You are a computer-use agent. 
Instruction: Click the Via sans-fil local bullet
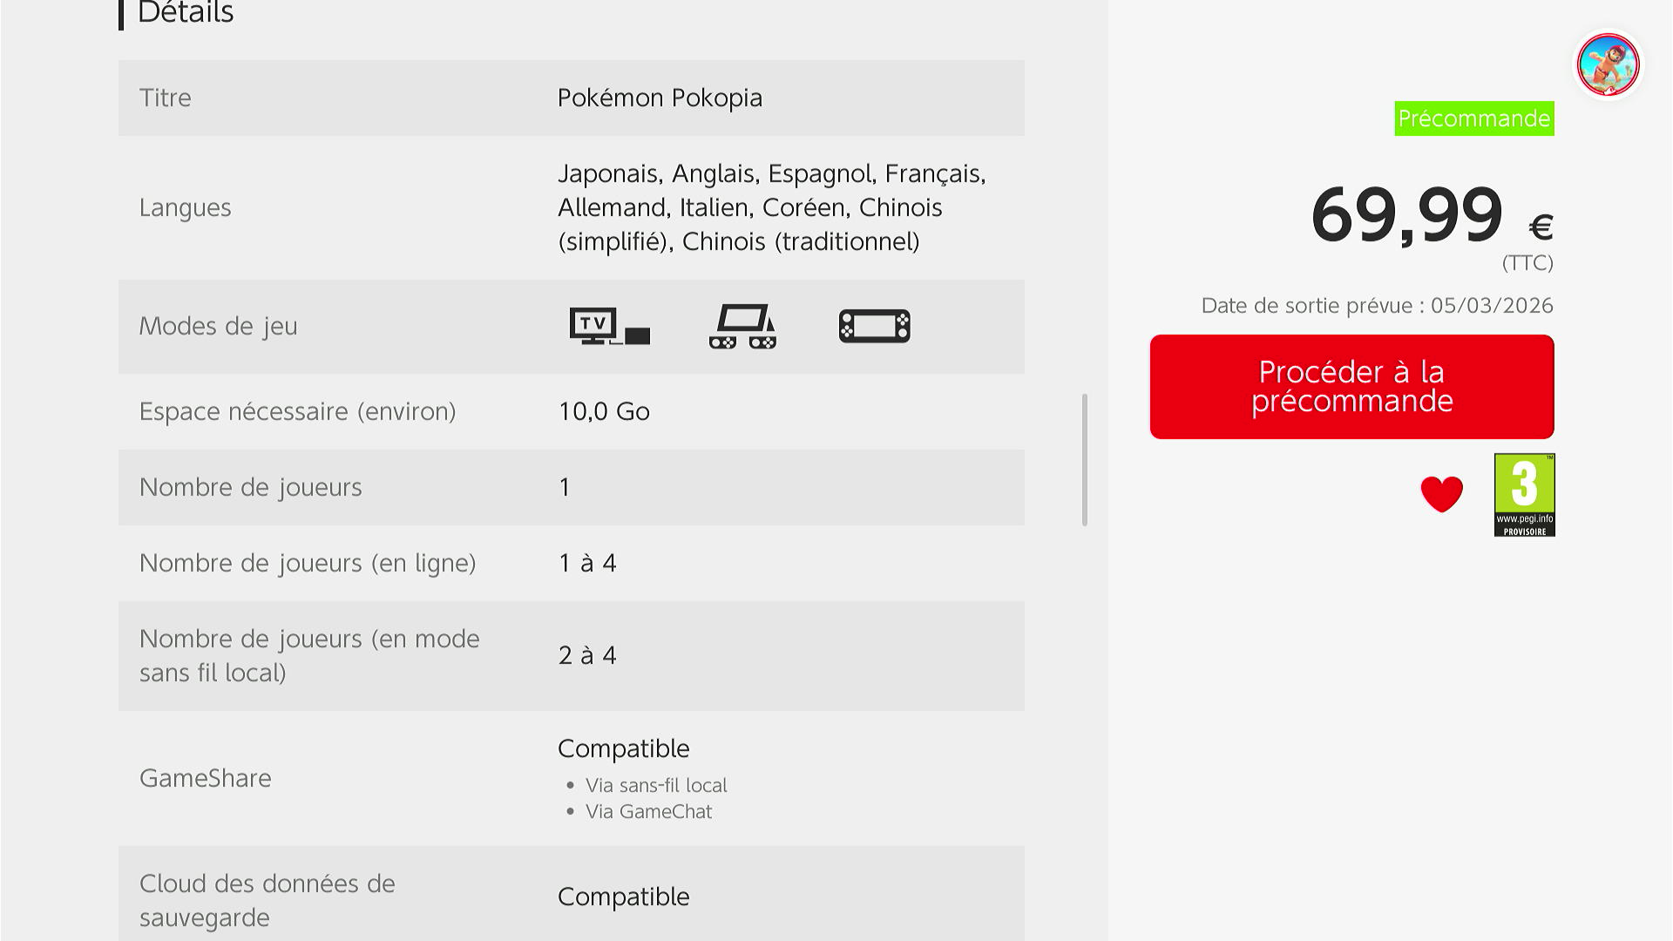655,785
